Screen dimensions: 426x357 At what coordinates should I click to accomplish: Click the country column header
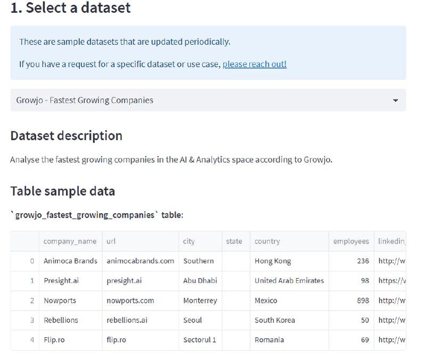pos(289,242)
